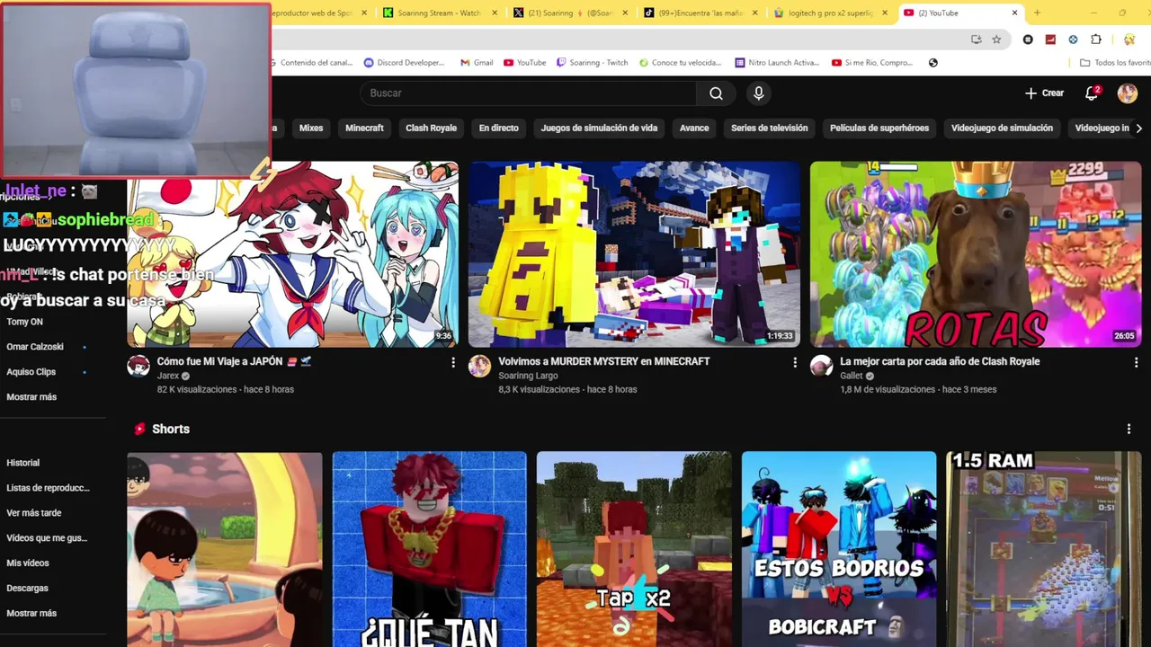
Task: Close the Soarinng Stream tab
Action: (x=495, y=13)
